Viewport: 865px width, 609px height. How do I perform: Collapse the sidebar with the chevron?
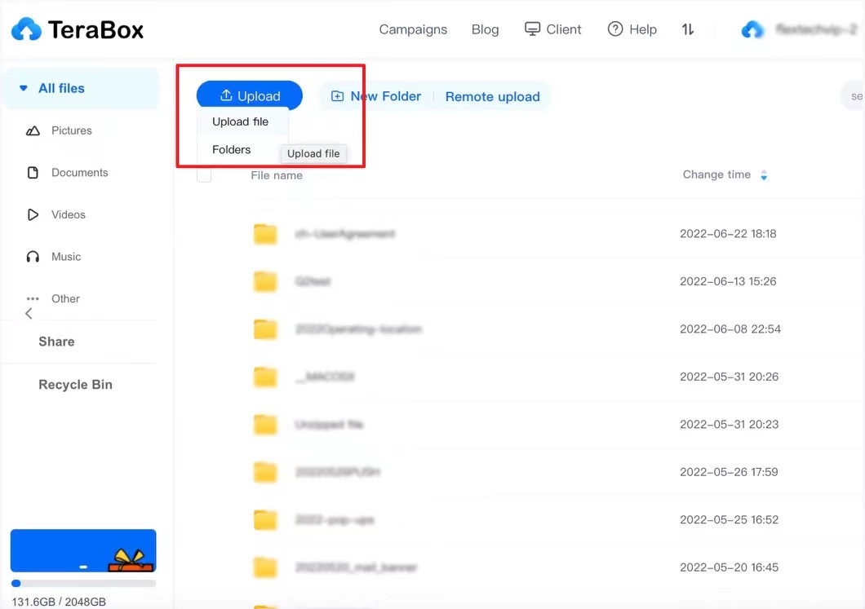(x=29, y=313)
